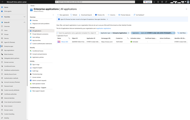Open Sign-in logs under Activity
Viewport: 190px width, 120px height.
click(x=36, y=65)
